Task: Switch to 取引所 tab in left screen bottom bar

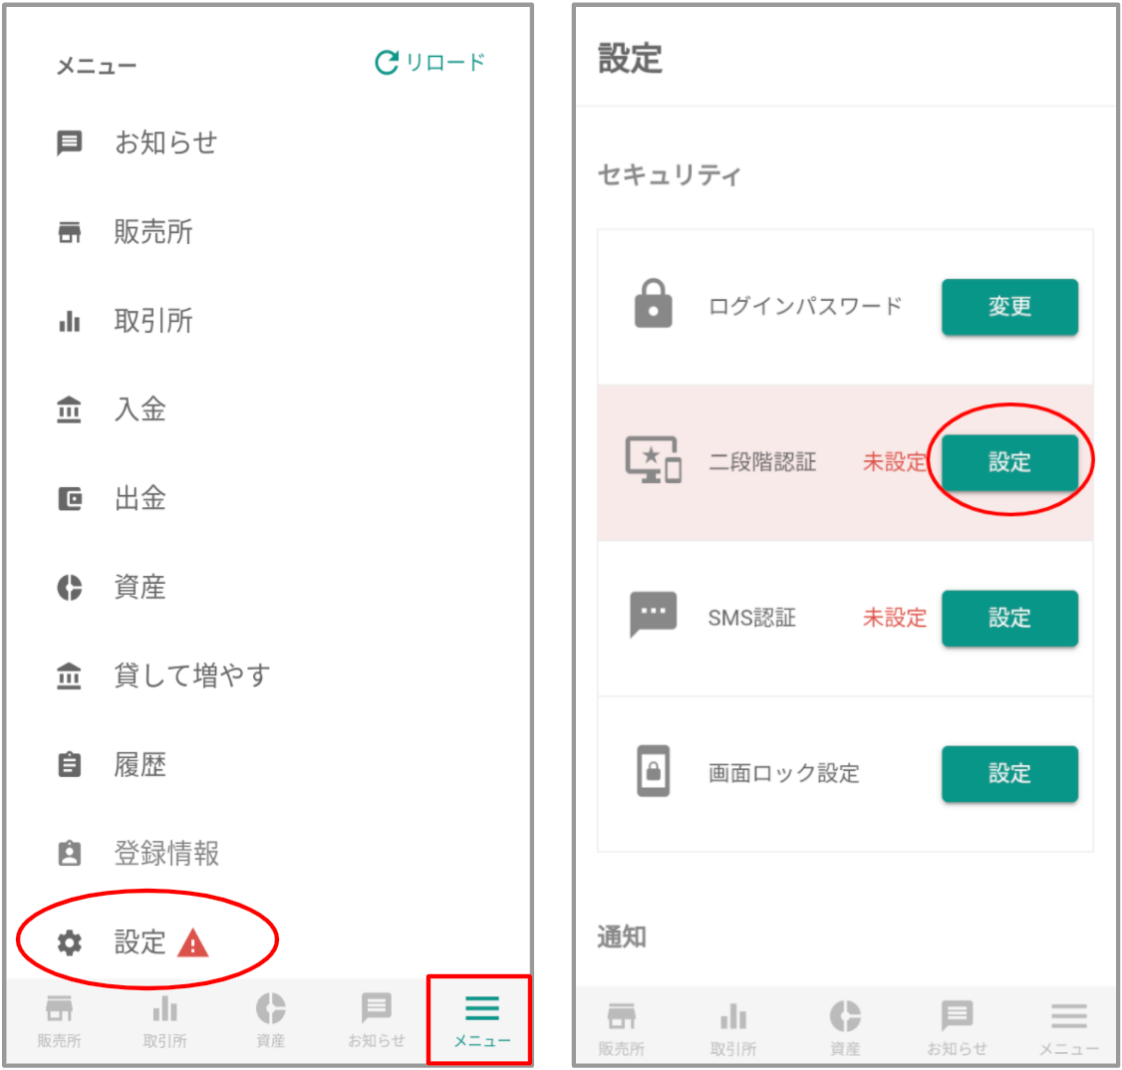Action: (165, 1020)
